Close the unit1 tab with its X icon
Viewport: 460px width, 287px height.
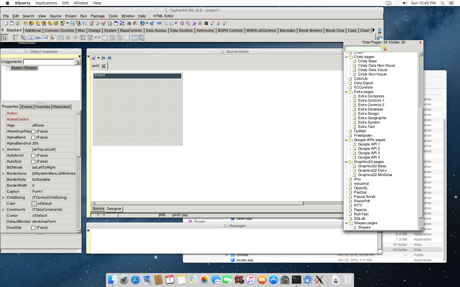coord(104,66)
